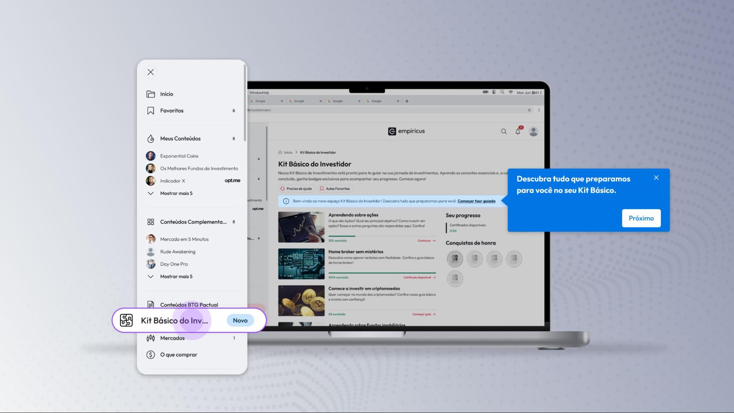Expand Mostrar mais 5 under Conteúdos Complementares
Screen dimensions: 734x413
[x=176, y=276]
